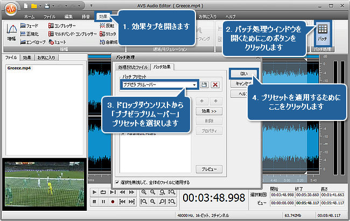350x221 pixels.
Task: Open the ヘルプ ribbon tab
Action: (230, 17)
